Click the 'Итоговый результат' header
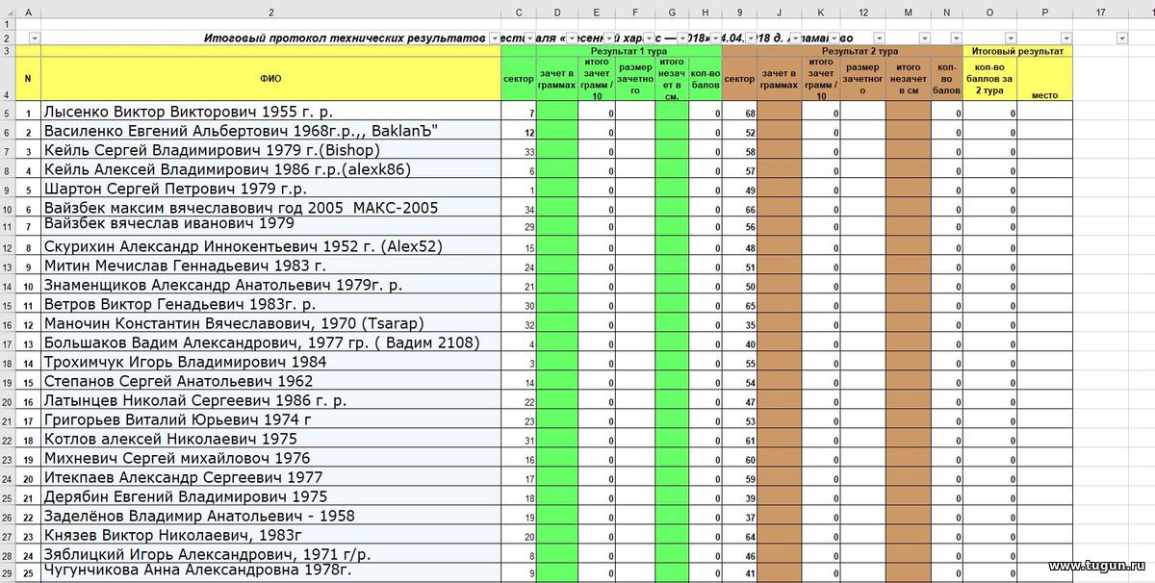The image size is (1155, 583). [x=1017, y=50]
